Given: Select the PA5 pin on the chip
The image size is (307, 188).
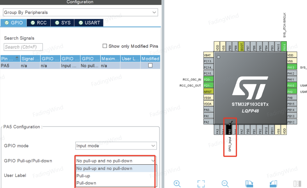Looking at the screenshot, I should (x=230, y=130).
